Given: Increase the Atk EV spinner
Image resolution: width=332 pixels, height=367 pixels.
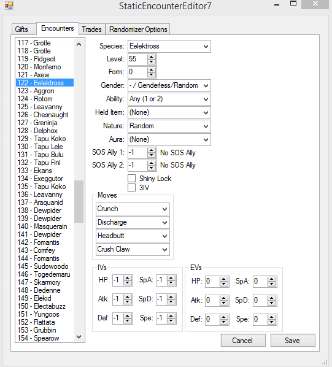Looking at the screenshot, I should tap(224, 298).
